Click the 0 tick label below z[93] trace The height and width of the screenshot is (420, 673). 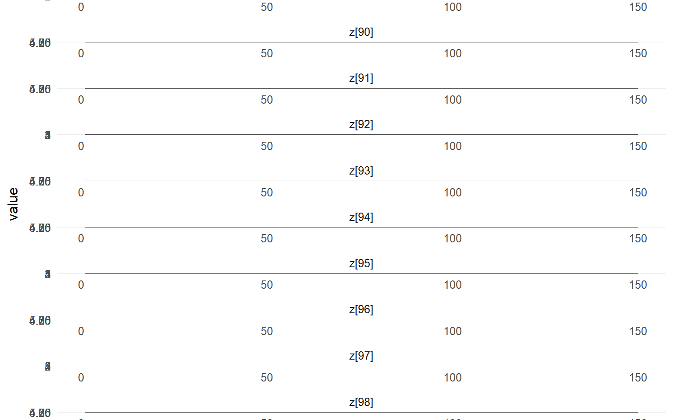point(81,193)
